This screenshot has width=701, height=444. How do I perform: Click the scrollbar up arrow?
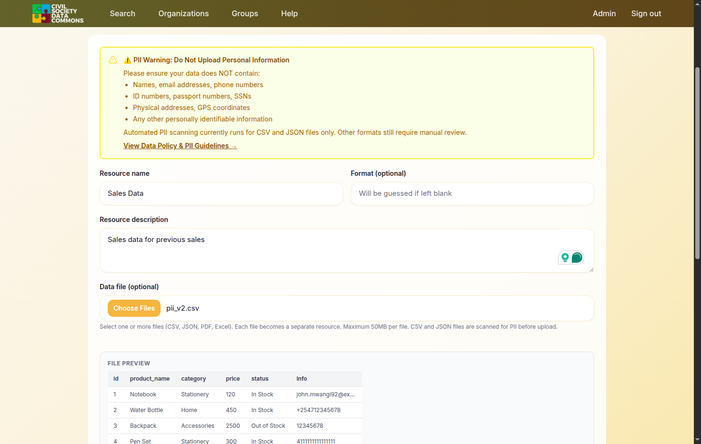pyautogui.click(x=697, y=4)
